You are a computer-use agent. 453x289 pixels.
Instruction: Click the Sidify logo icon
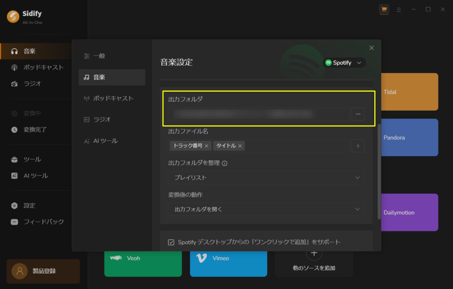click(13, 17)
